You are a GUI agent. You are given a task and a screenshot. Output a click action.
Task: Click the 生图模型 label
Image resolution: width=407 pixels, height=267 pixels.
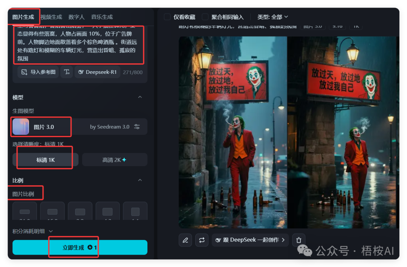[23, 111]
